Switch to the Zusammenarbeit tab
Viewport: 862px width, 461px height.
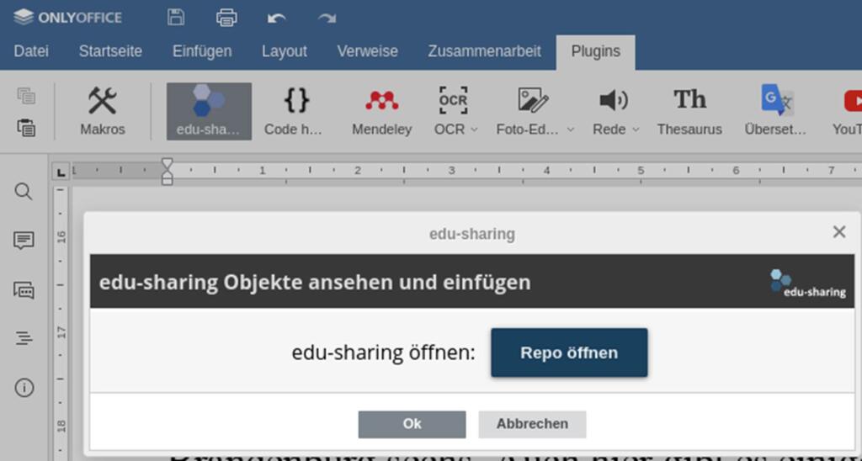click(484, 51)
